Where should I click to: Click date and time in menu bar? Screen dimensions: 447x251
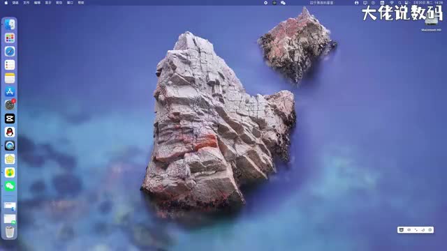coord(428,3)
